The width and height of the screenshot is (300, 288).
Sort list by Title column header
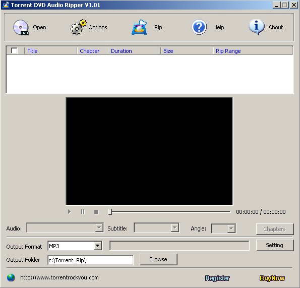pyautogui.click(x=51, y=51)
